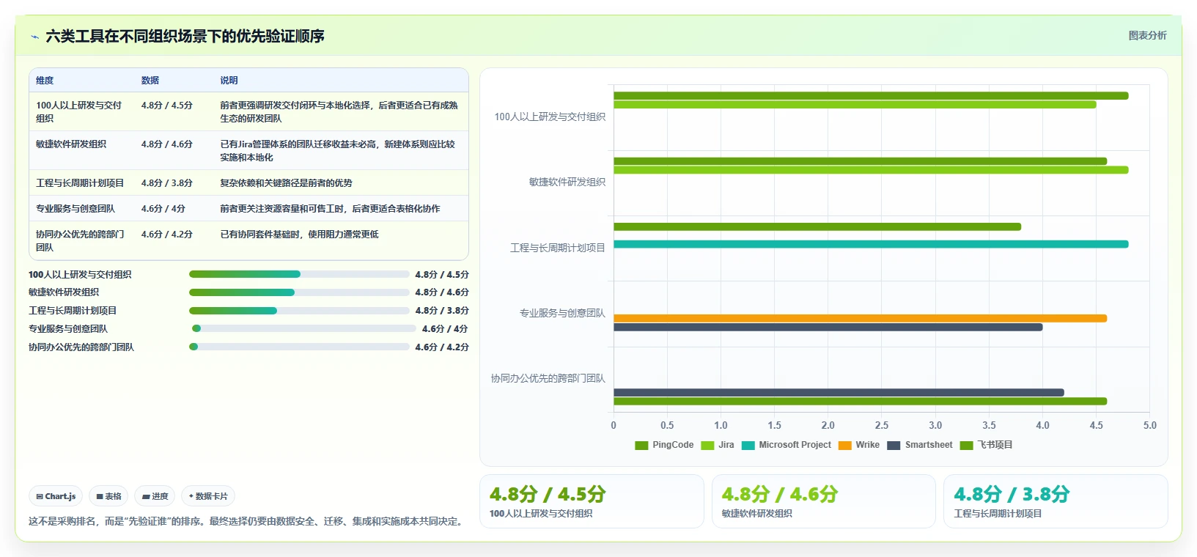This screenshot has width=1197, height=557.
Task: Click chart axis label 100人以上研发与交付组织
Action: pyautogui.click(x=550, y=117)
